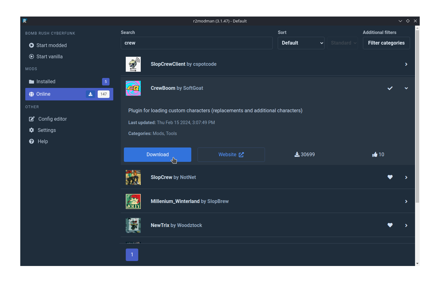
Task: Click the vertical scrollbar thumb
Action: [x=417, y=116]
